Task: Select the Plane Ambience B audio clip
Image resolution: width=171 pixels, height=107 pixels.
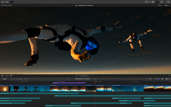Action: click(20, 98)
